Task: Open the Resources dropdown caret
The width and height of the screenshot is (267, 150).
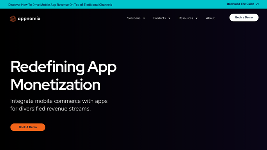Action: pyautogui.click(x=197, y=18)
